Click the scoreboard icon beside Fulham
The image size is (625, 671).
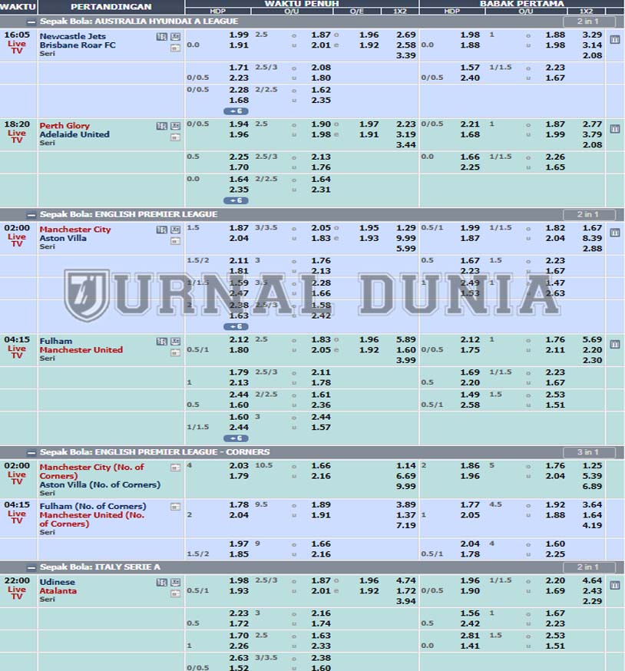[175, 342]
